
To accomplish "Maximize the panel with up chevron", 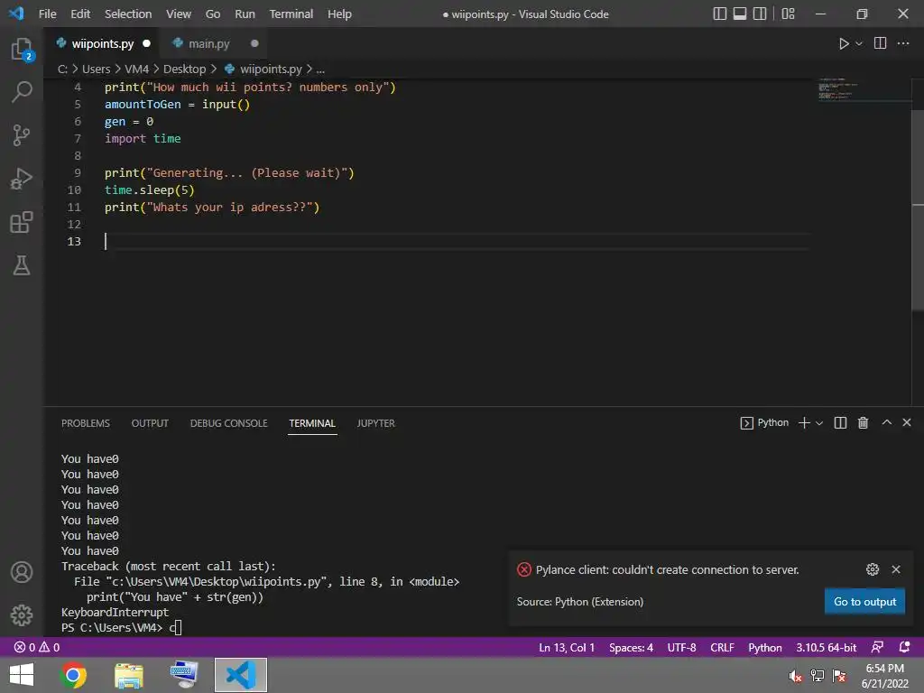I will [x=886, y=422].
